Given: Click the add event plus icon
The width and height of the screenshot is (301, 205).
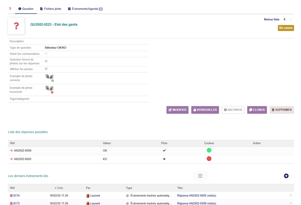Looking at the screenshot, I should point(286,176).
